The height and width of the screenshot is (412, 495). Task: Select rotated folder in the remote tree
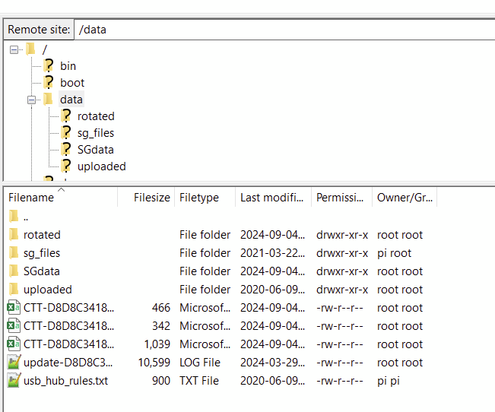click(96, 116)
